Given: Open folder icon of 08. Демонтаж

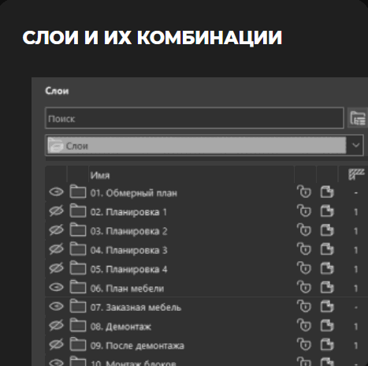Looking at the screenshot, I should coord(78,325).
